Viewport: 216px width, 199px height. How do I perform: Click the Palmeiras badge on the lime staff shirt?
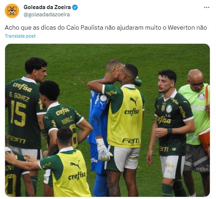tap(201, 96)
